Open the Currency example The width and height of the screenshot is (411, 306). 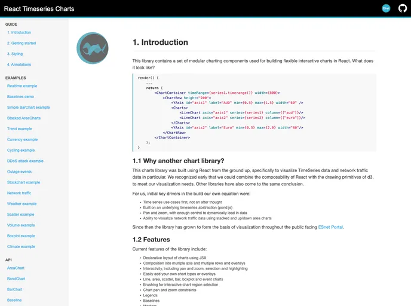pyautogui.click(x=22, y=139)
